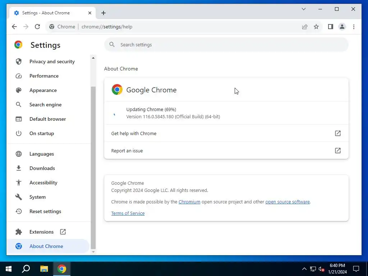Open Performance settings
The image size is (368, 276).
49,76
